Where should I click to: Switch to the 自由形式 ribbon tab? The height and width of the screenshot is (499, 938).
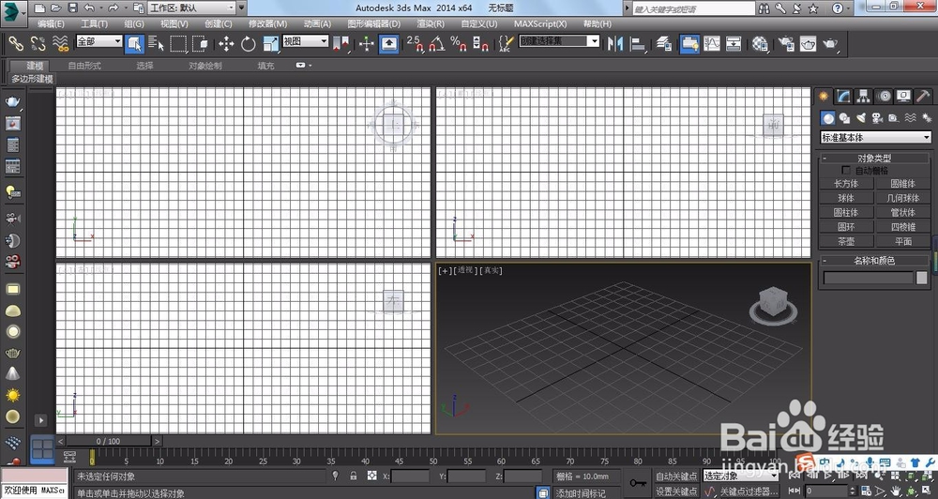84,66
